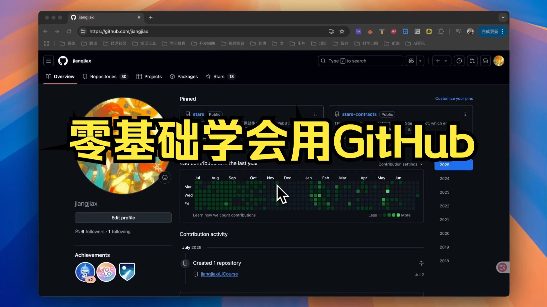Click the GitHub Octocat logo
This screenshot has height=307, width=547.
63,61
